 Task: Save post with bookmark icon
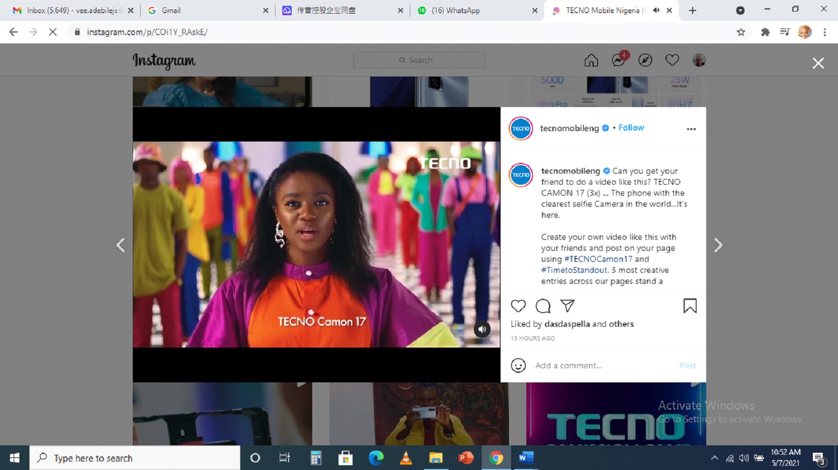click(690, 306)
